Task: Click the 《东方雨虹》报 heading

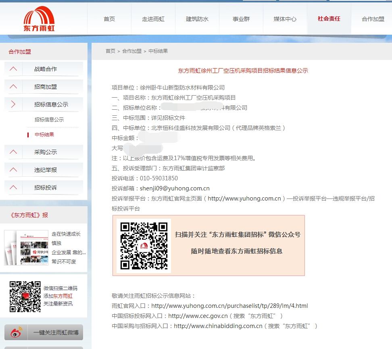Action: (x=29, y=215)
